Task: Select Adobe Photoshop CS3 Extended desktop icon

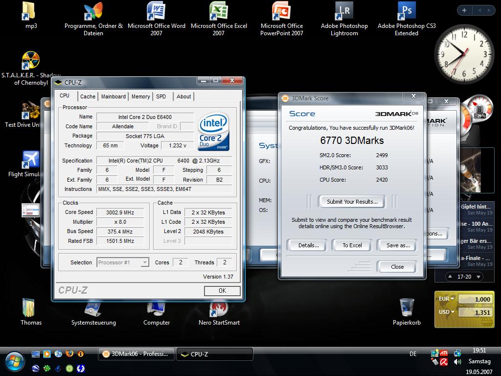Action: (x=407, y=19)
